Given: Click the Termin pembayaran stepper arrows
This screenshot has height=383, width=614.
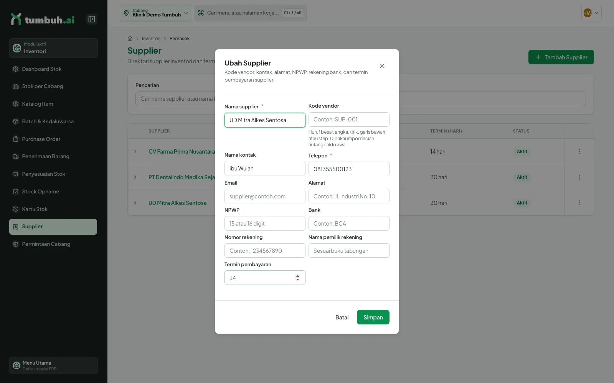Looking at the screenshot, I should click(297, 278).
